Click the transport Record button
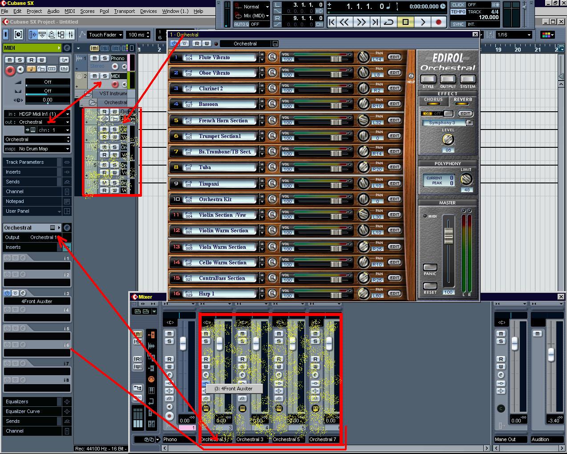This screenshot has height=454, width=567. pyautogui.click(x=439, y=21)
